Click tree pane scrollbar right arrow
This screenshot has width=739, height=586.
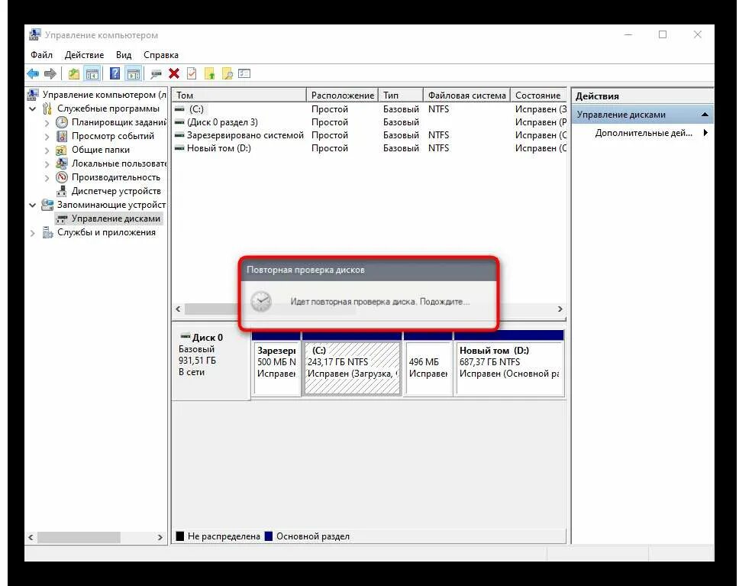tap(160, 537)
